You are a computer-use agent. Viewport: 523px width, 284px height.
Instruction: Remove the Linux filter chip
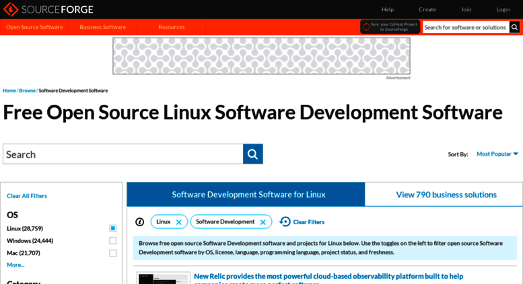tap(179, 222)
